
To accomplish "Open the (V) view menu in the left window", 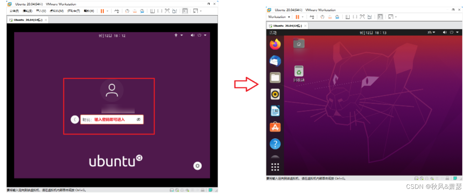I will pyautogui.click(x=41, y=11).
